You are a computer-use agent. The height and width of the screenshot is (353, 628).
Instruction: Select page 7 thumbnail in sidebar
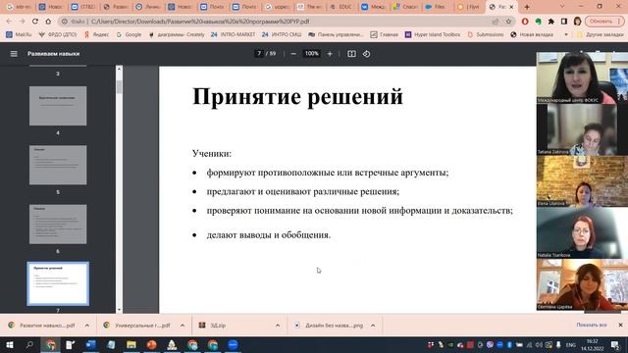click(x=58, y=283)
